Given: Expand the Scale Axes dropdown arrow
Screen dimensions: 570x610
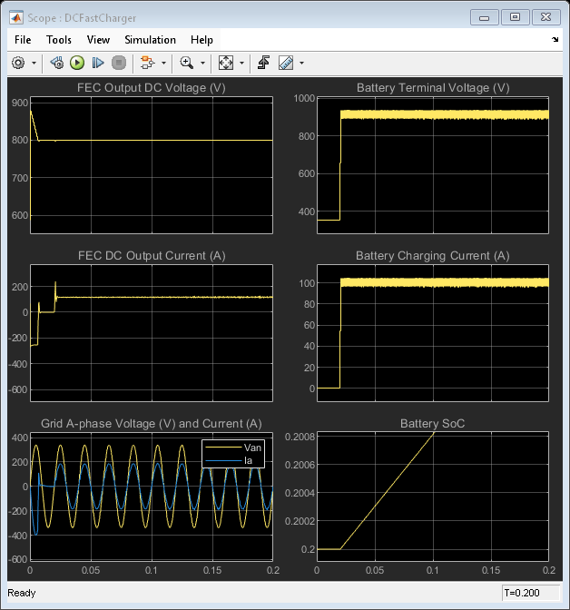Looking at the screenshot, I should pos(241,63).
